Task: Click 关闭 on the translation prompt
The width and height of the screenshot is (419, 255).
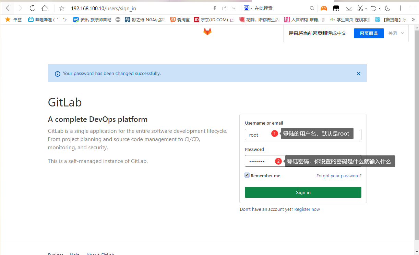Action: coord(393,33)
